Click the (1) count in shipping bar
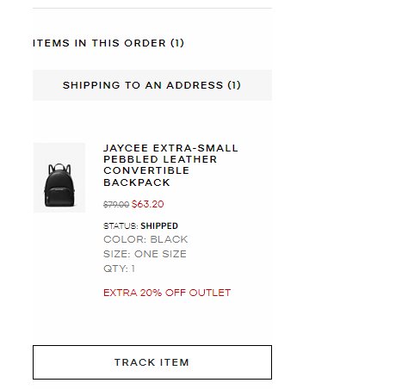Screen dimensions: 402x389 pos(234,85)
